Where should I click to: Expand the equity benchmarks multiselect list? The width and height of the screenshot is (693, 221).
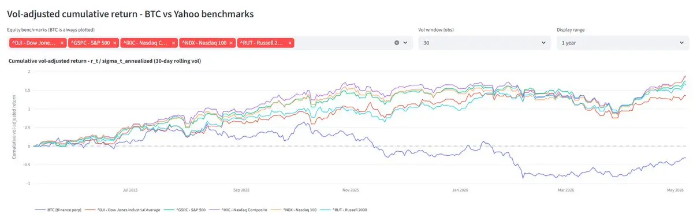click(405, 43)
